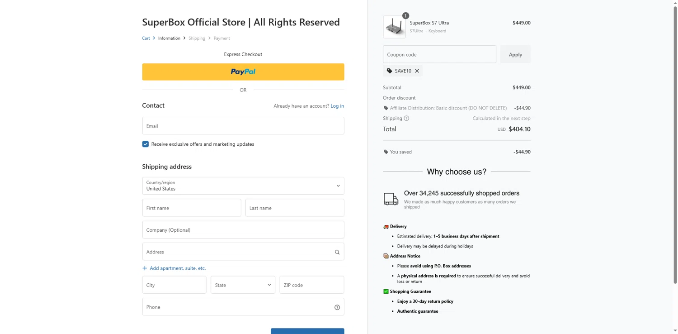Focus the Last name field
678x334 pixels.
coord(295,208)
